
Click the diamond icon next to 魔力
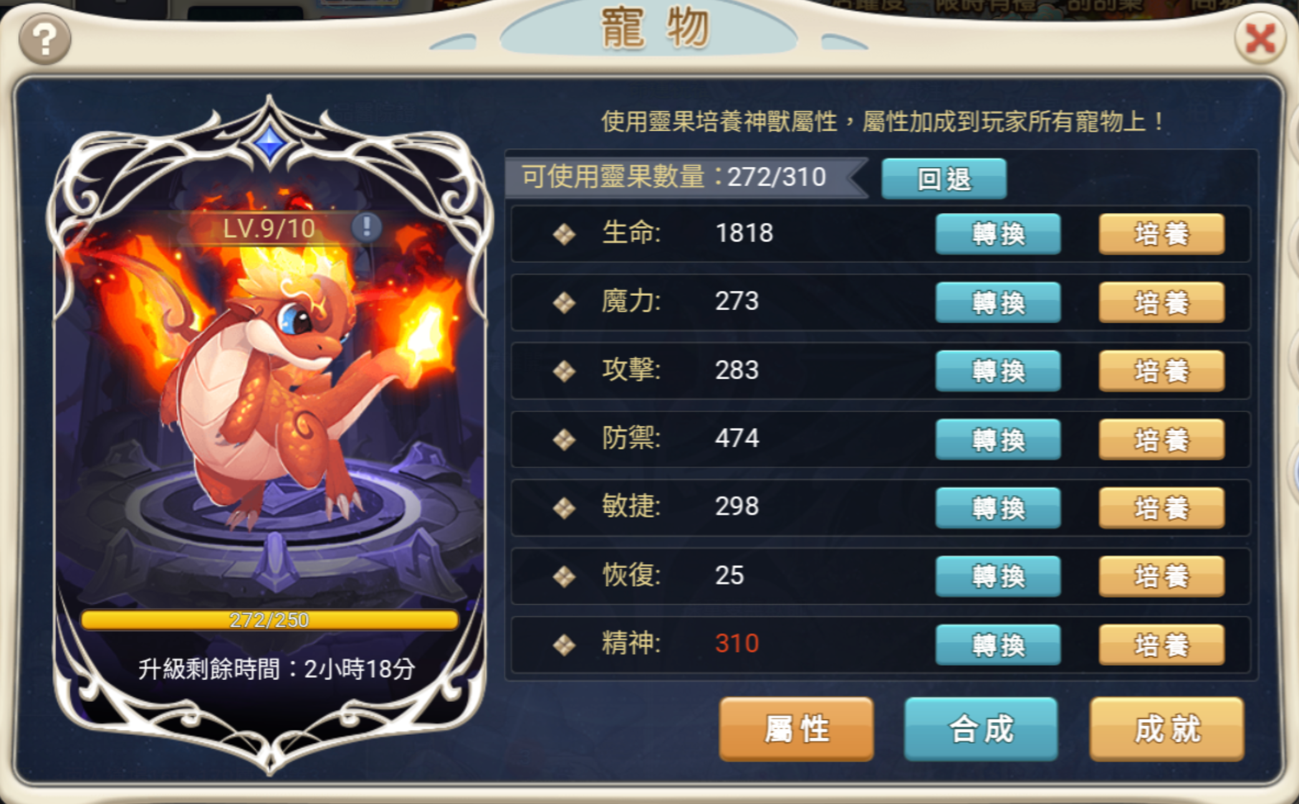[564, 303]
